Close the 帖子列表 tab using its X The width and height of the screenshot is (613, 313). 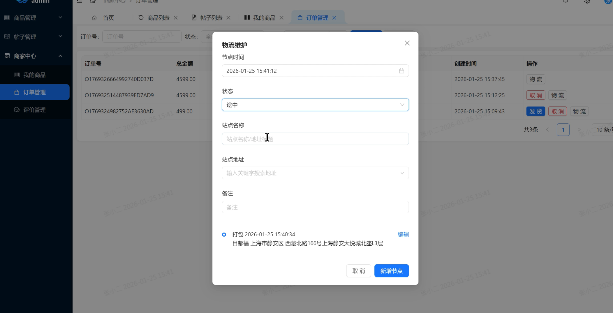click(228, 18)
